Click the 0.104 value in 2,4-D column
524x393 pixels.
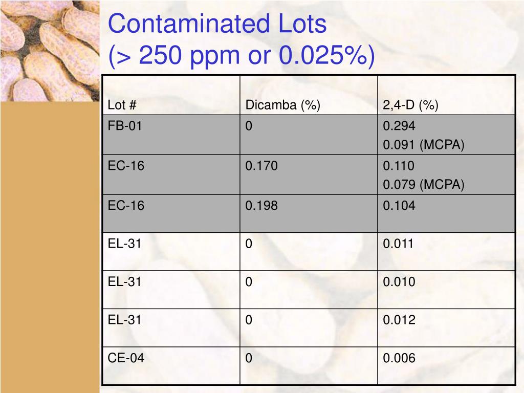[399, 206]
